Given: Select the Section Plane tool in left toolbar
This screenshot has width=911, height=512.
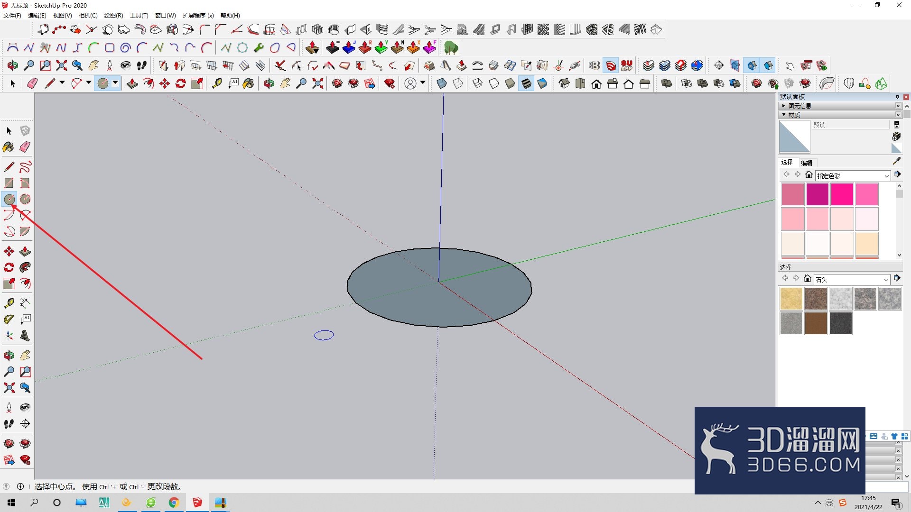Looking at the screenshot, I should pyautogui.click(x=25, y=424).
